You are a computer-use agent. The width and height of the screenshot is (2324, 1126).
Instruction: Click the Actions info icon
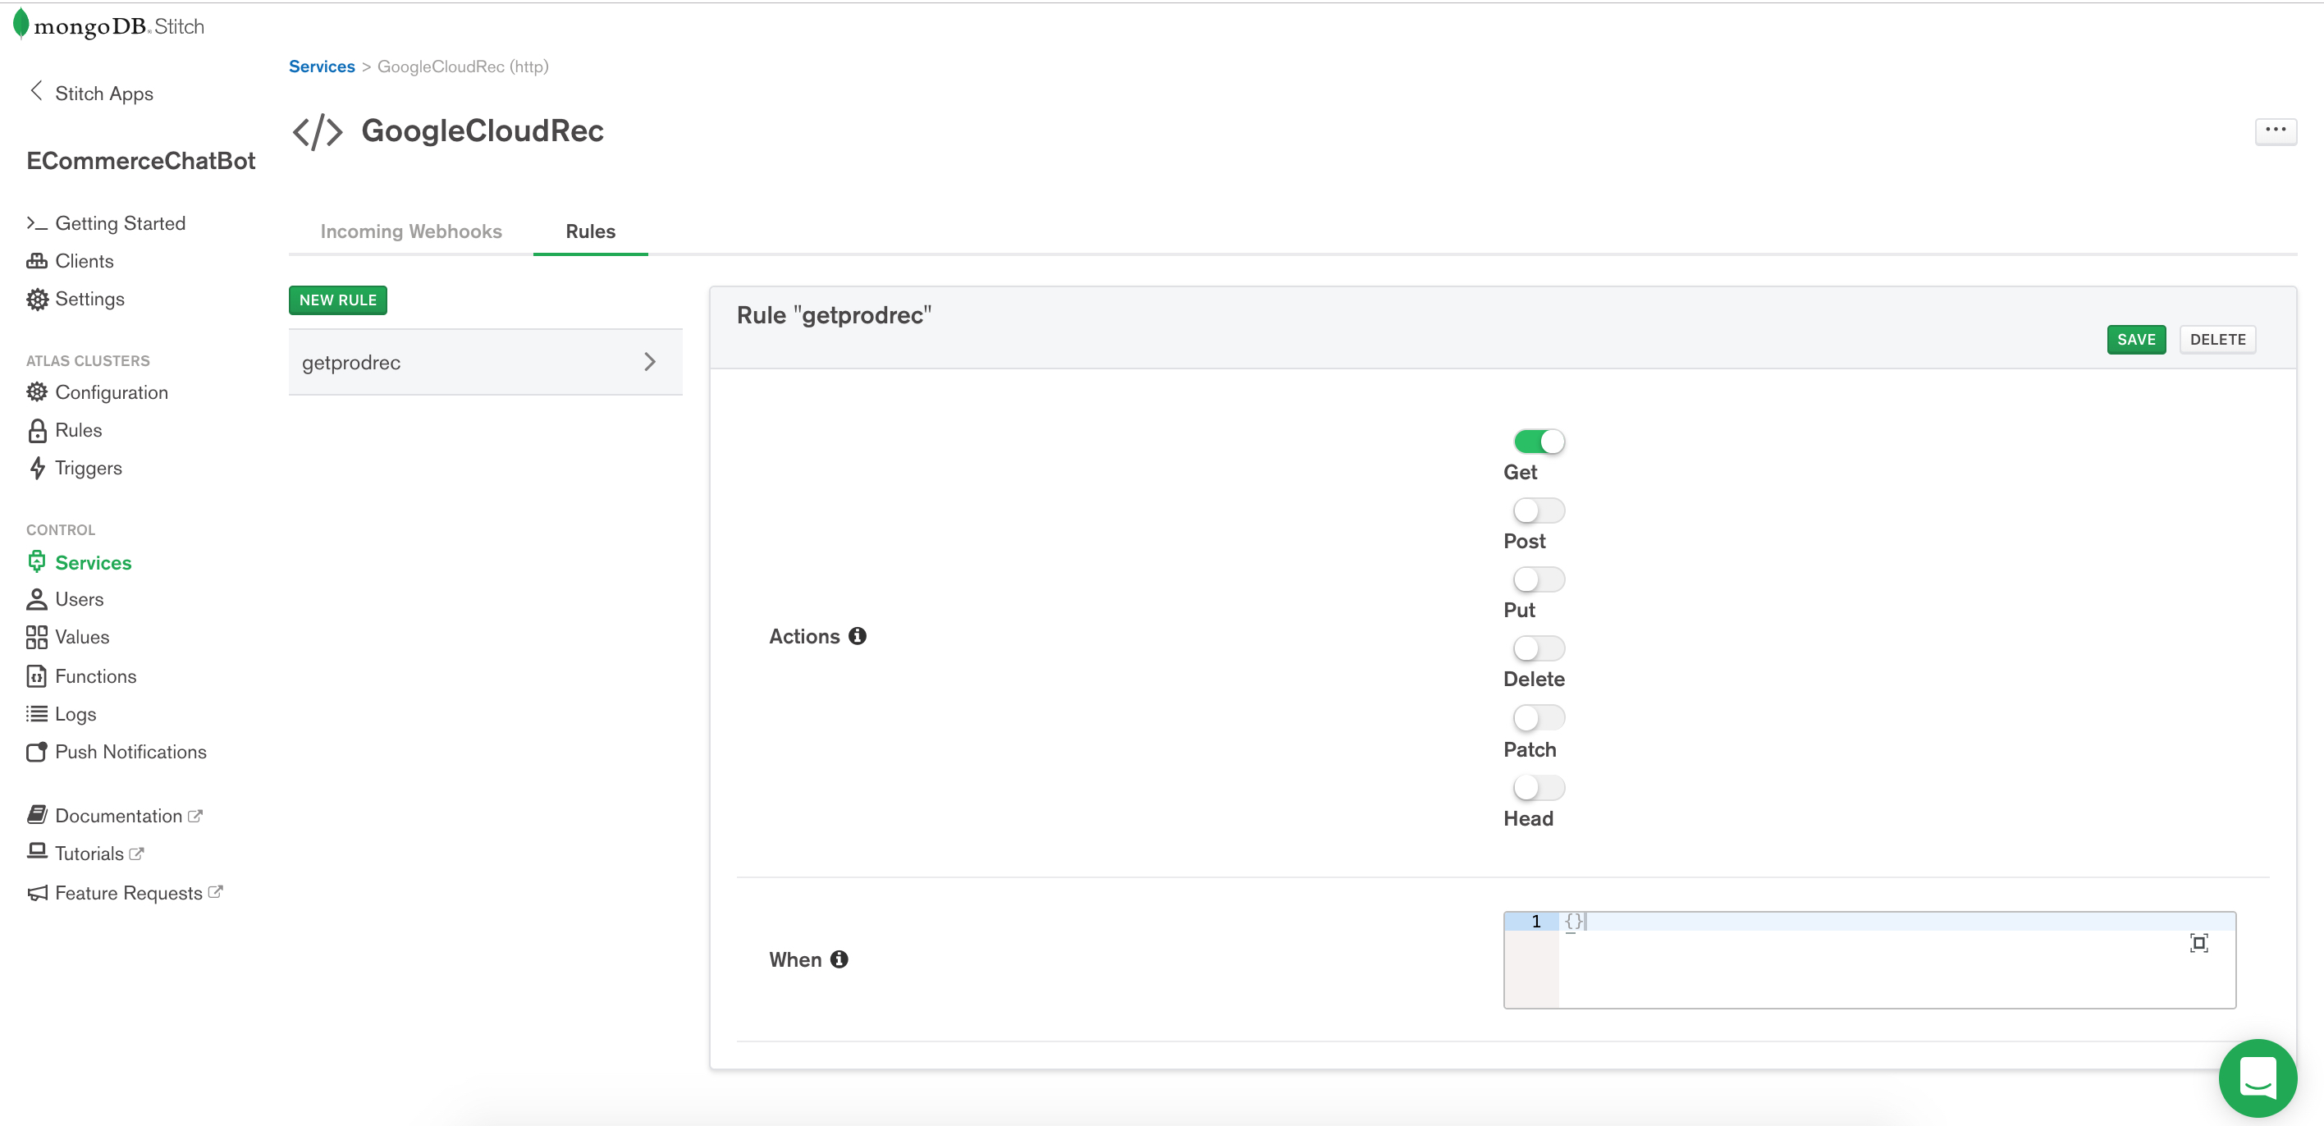pos(857,636)
